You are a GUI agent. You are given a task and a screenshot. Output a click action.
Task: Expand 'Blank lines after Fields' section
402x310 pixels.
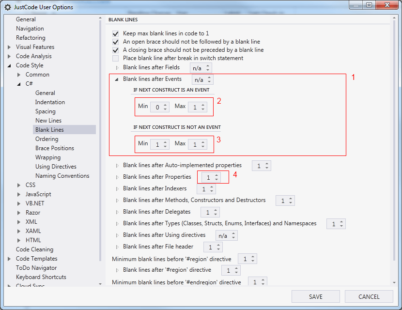pos(117,68)
